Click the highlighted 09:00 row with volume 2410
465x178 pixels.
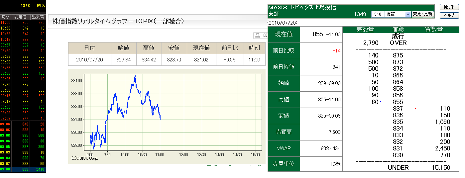pos(23,169)
